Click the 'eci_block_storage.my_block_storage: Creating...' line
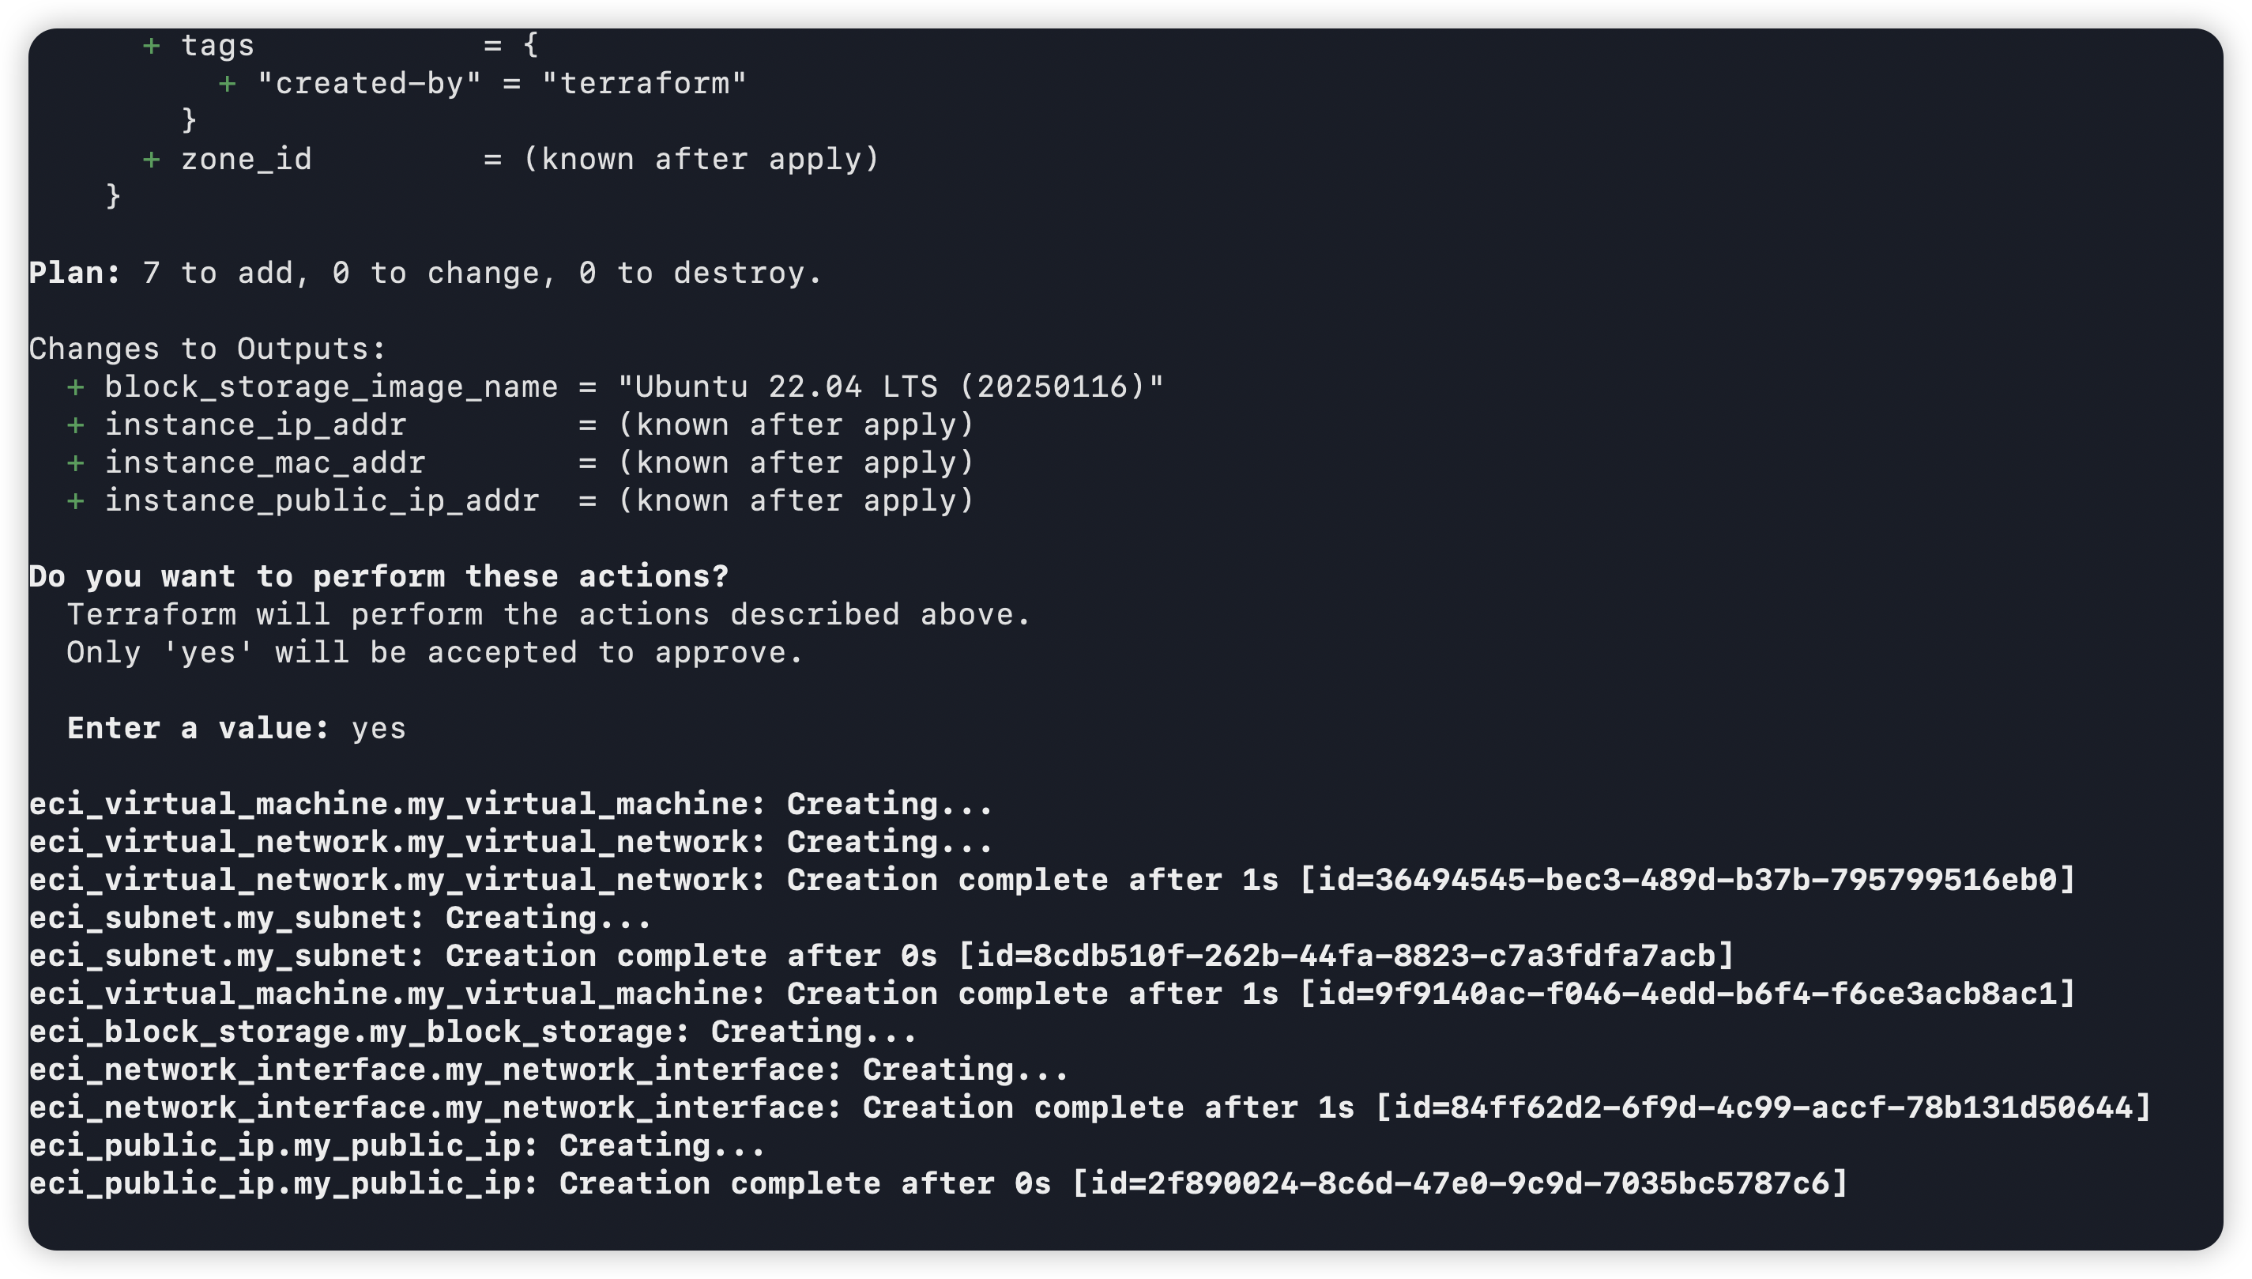2252x1279 pixels. tap(473, 1032)
